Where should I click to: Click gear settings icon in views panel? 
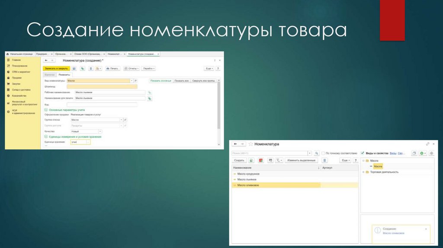pos(431,153)
